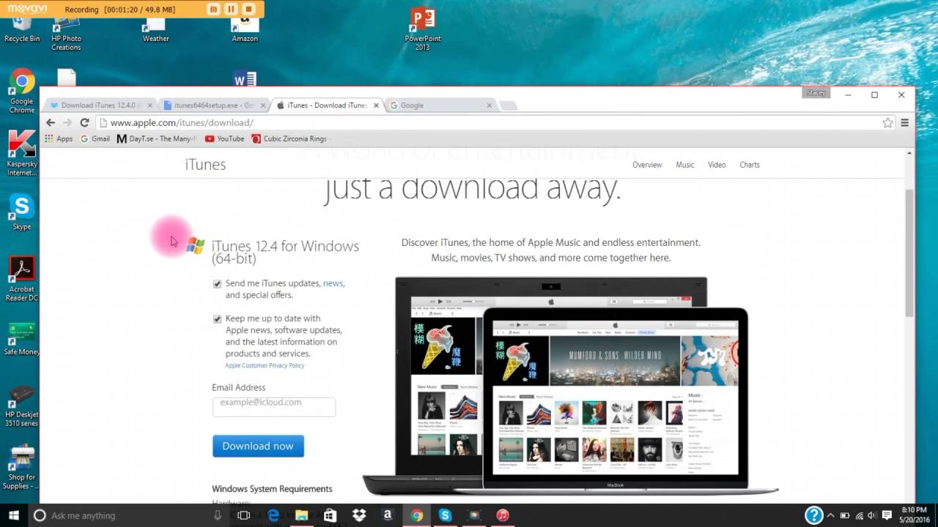Open Kaspersky Internet Security desktop icon

pos(22,154)
